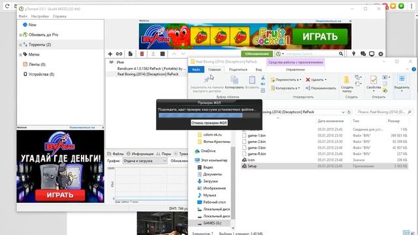Open the Настройки menu in uTorrent

click(40, 16)
